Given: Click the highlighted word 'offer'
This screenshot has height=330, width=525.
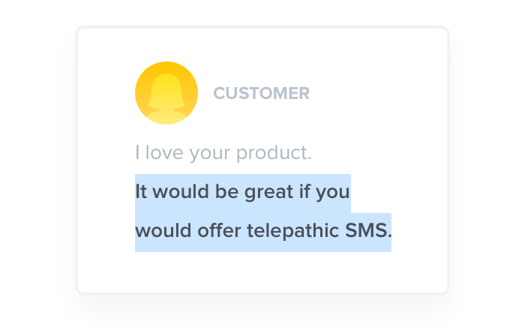Looking at the screenshot, I should pyautogui.click(x=219, y=230).
